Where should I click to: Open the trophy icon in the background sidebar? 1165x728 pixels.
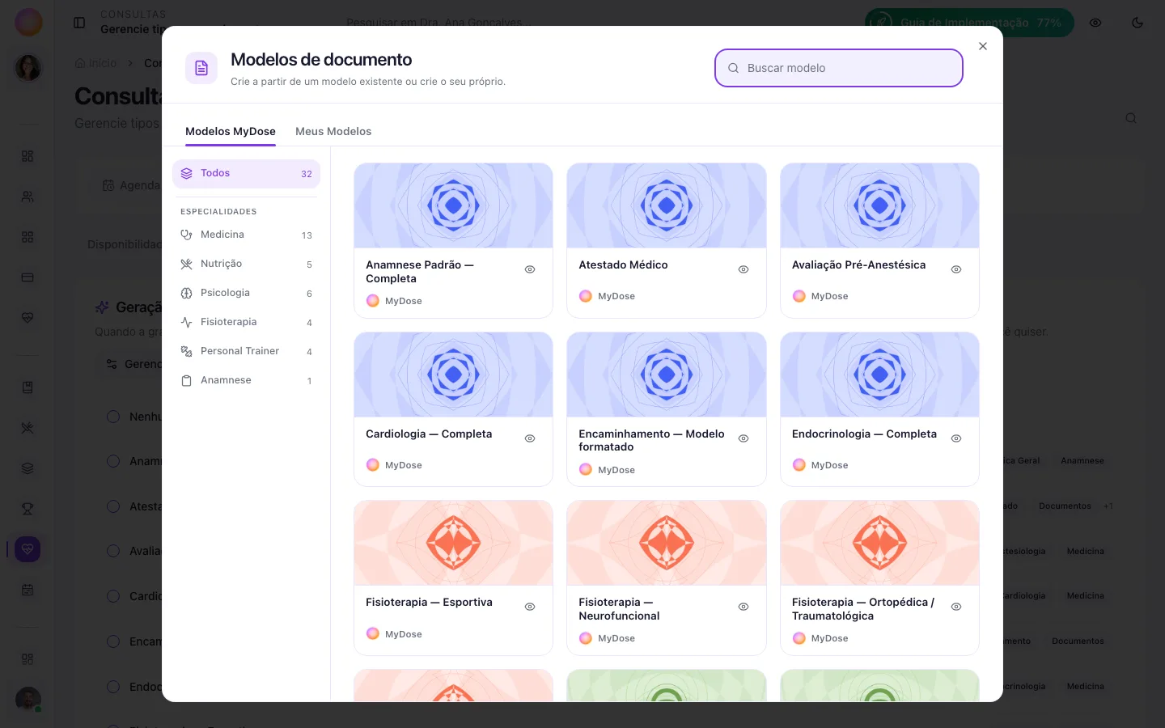28,509
